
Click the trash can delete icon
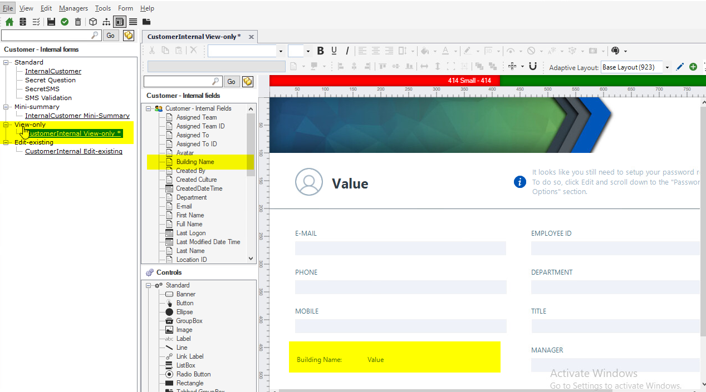click(78, 22)
